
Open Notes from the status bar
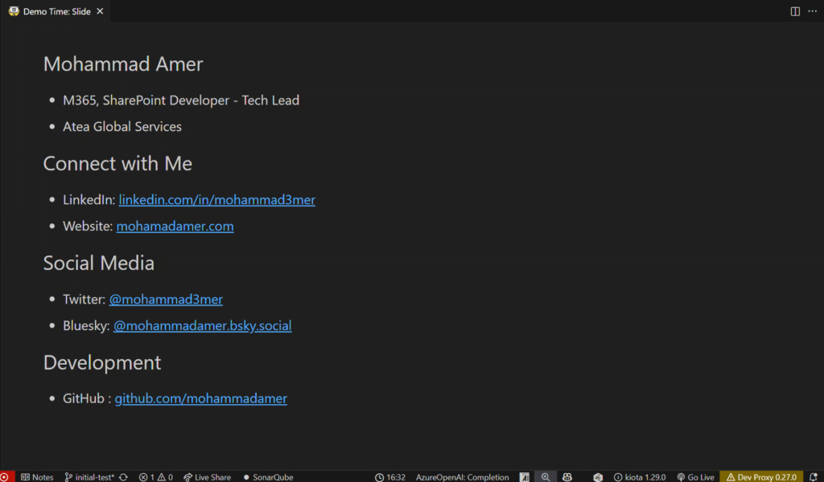pos(37,476)
